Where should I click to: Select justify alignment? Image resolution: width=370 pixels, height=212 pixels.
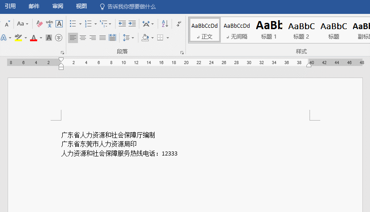click(103, 38)
